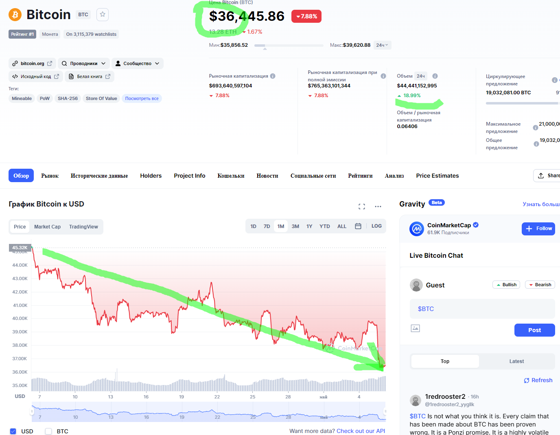Open the Новости tab
Viewport: 560px width, 435px height.
[x=267, y=176]
